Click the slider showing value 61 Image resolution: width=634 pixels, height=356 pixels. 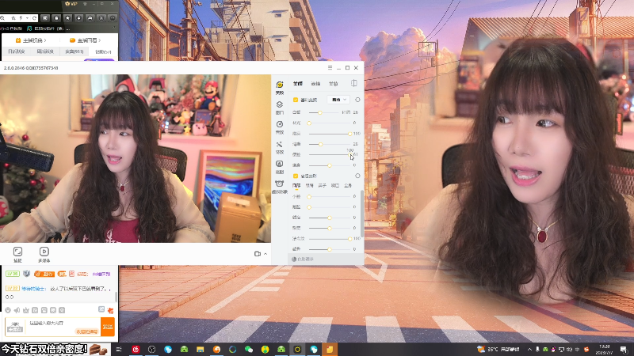pyautogui.click(x=330, y=154)
